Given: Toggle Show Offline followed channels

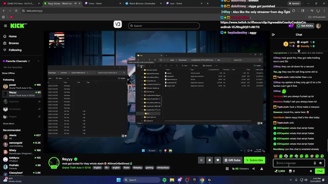Looking at the screenshot, I should 8,73.
